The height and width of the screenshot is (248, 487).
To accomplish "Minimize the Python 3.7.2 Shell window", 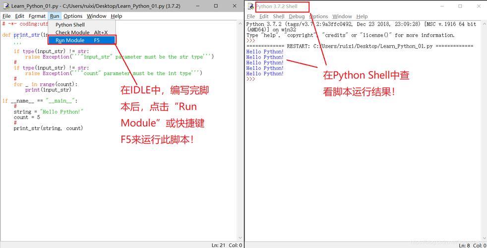I will [441, 6].
